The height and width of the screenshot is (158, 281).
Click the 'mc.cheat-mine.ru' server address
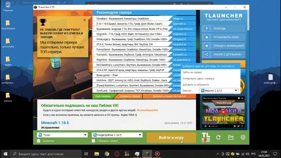click(x=183, y=29)
